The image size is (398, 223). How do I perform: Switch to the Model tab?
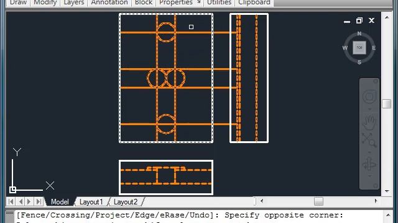[x=60, y=202]
